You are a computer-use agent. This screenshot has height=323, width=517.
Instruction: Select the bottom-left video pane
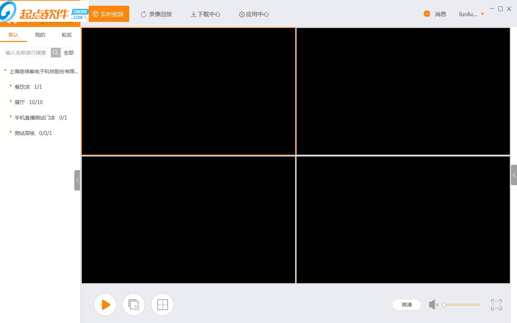(x=188, y=220)
